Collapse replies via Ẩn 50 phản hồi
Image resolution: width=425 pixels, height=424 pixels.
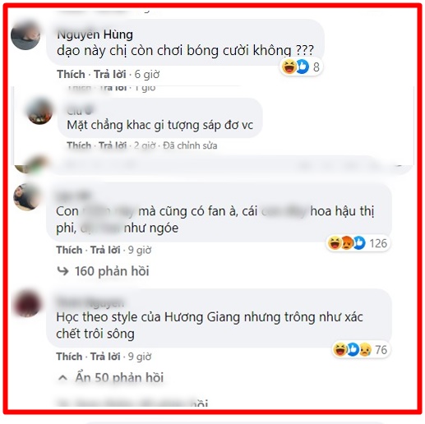(x=119, y=377)
